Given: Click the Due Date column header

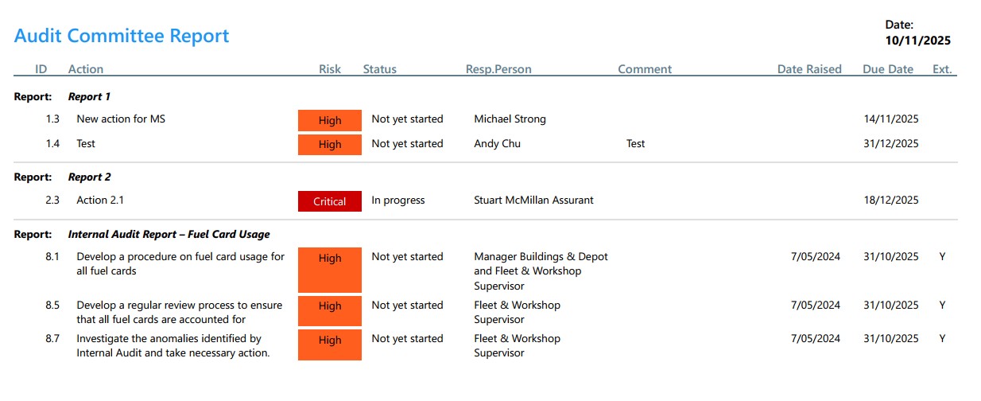Looking at the screenshot, I should click(x=888, y=69).
